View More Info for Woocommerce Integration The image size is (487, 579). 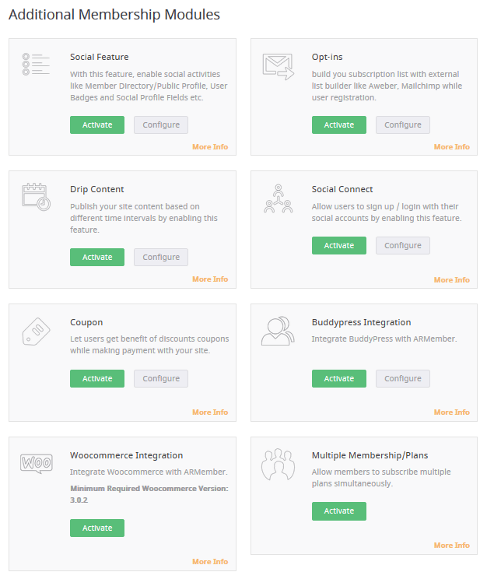click(210, 562)
